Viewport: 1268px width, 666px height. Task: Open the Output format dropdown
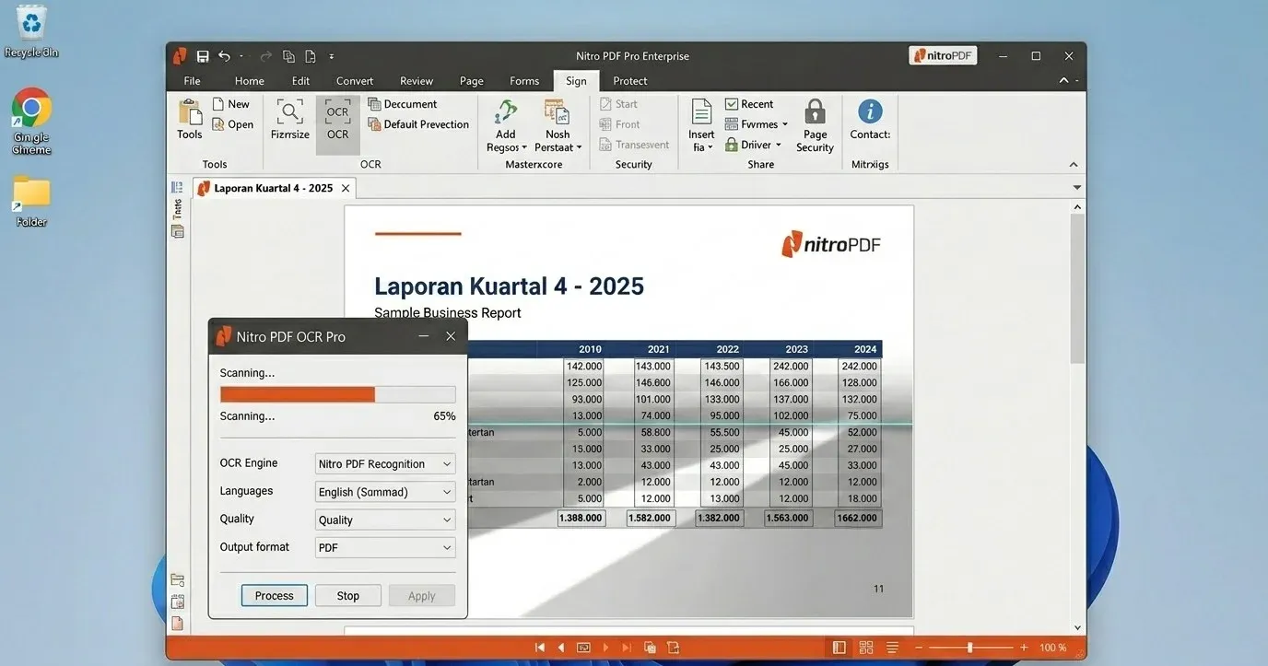pos(385,547)
